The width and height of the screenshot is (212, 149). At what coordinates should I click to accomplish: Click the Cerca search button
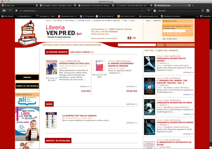pyautogui.click(x=160, y=45)
